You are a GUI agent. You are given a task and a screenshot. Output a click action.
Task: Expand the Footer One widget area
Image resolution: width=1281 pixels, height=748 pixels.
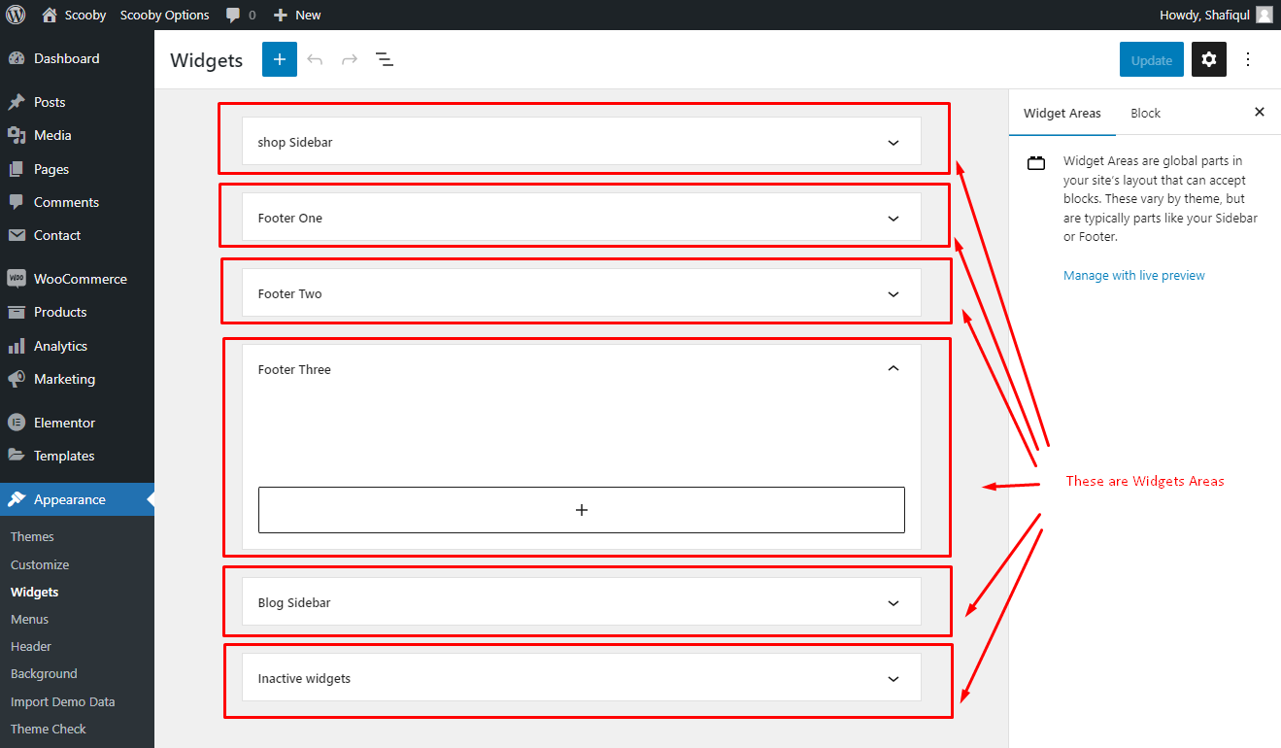click(893, 219)
